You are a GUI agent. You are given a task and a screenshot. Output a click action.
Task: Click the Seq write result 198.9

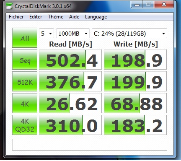click(135, 60)
